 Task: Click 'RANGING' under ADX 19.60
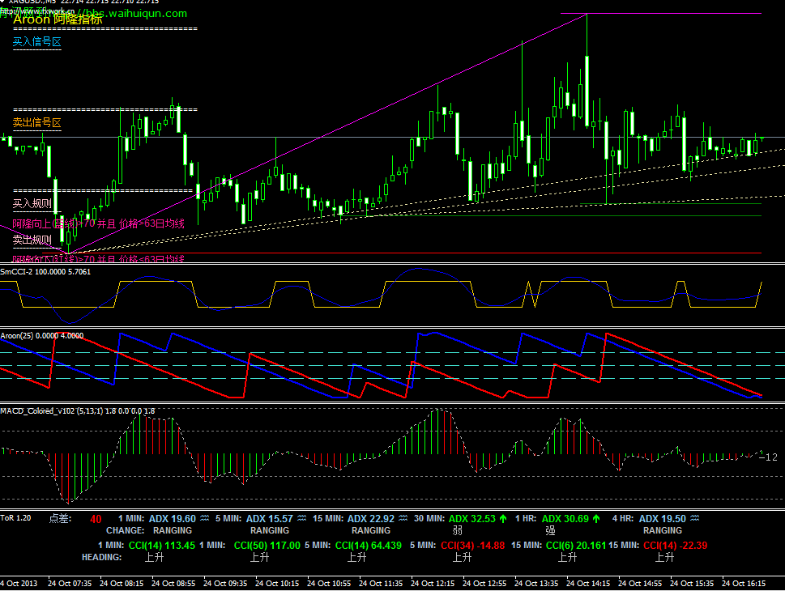click(173, 530)
